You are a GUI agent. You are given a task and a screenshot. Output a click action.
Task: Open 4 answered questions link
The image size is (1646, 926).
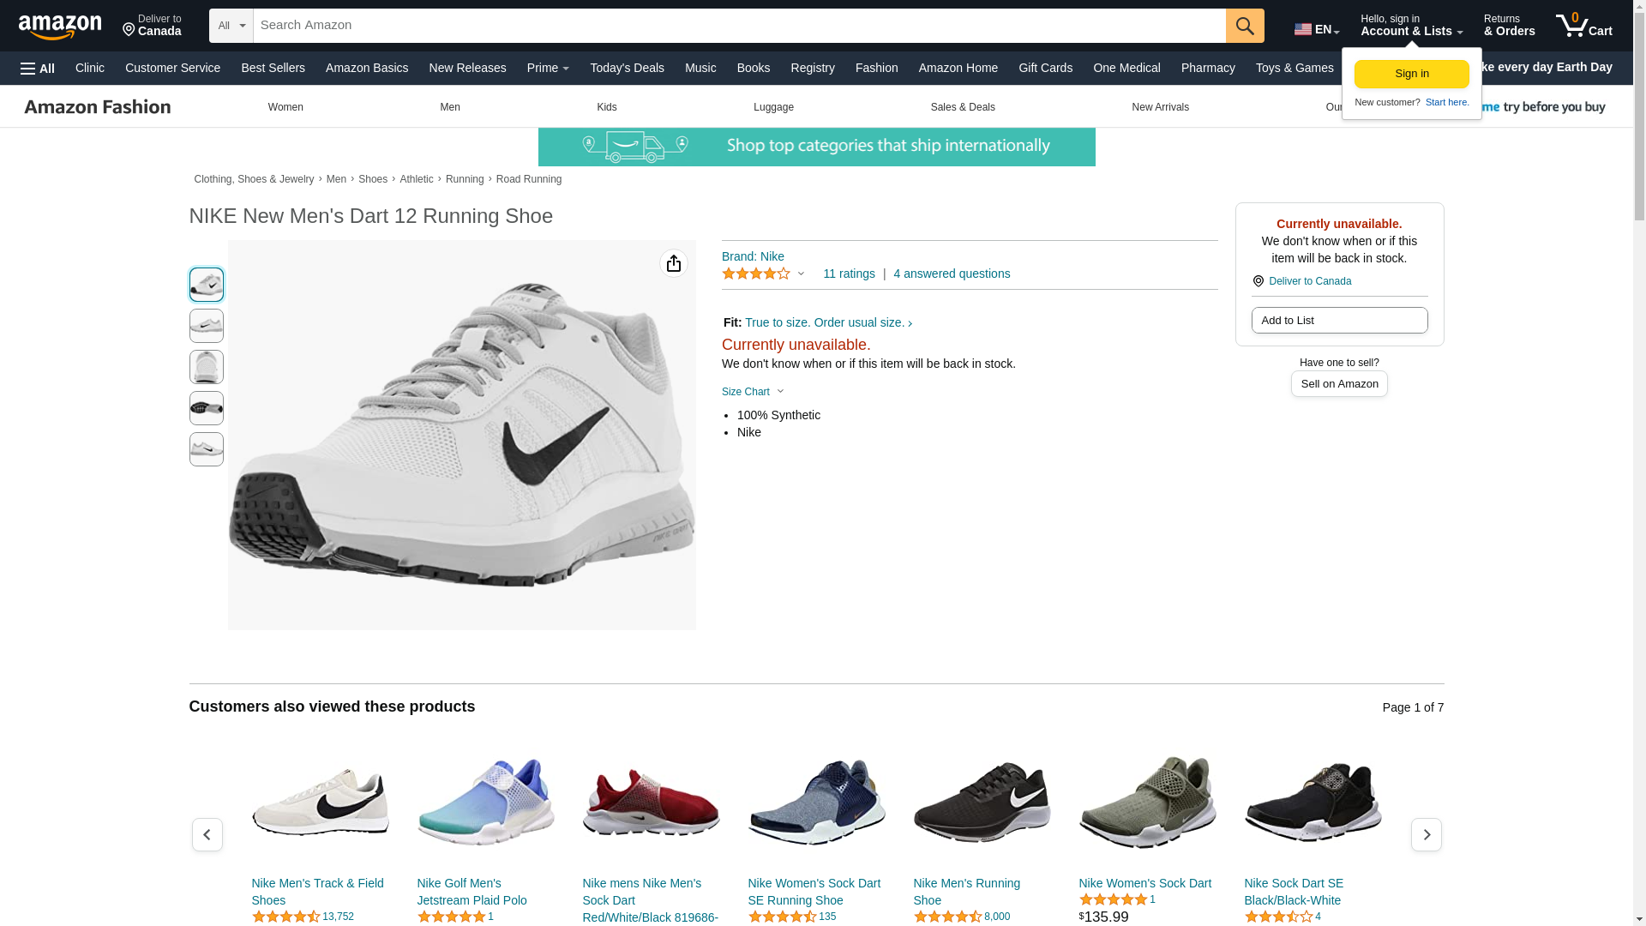[x=952, y=274]
